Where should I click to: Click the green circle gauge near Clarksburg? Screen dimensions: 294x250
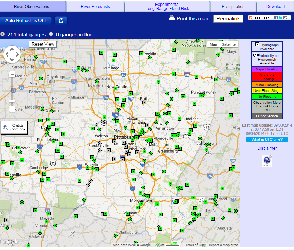[x=116, y=235]
